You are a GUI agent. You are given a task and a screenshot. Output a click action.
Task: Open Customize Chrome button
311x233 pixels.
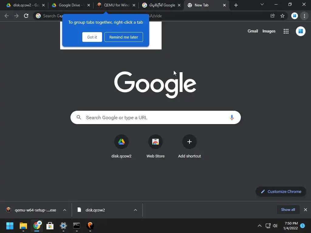point(281,192)
